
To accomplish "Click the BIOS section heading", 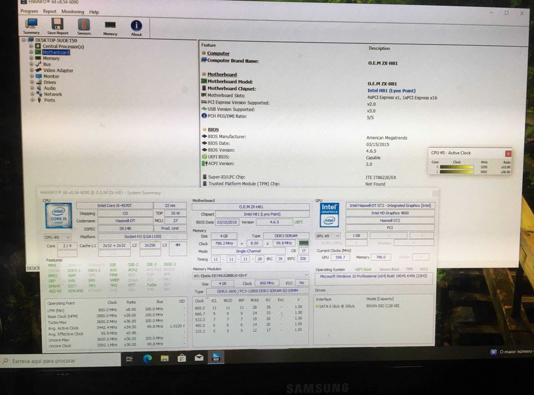I will (x=213, y=130).
